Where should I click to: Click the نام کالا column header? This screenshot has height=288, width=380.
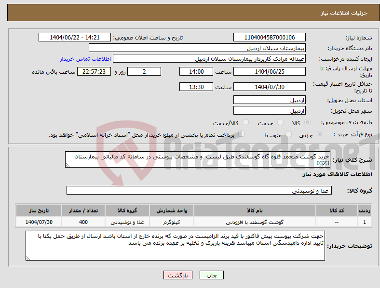tap(255, 210)
